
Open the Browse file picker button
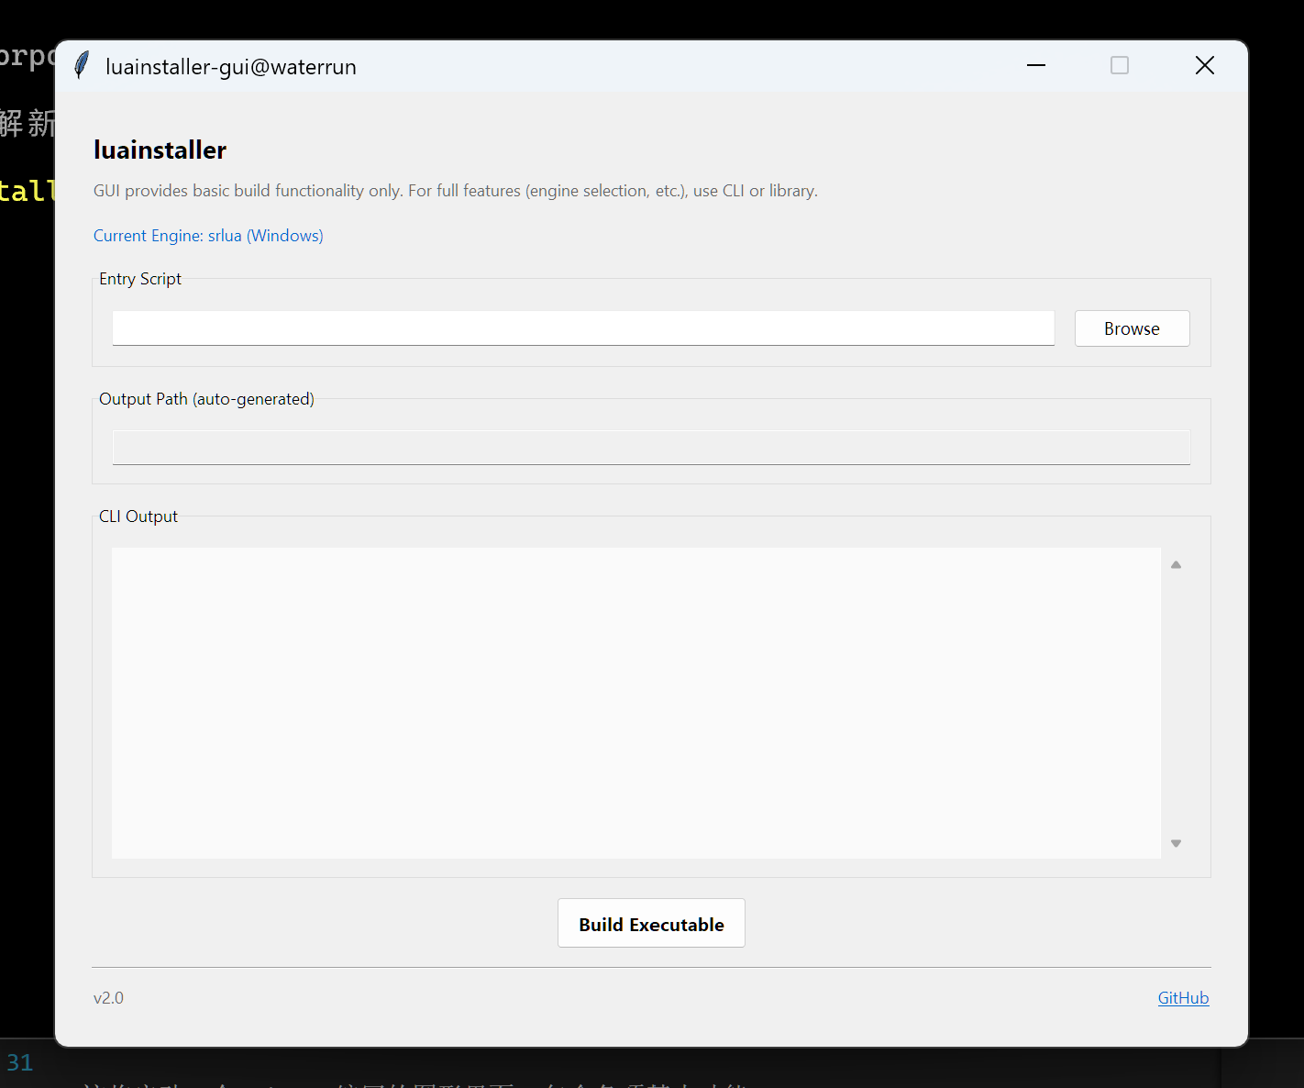(x=1132, y=328)
